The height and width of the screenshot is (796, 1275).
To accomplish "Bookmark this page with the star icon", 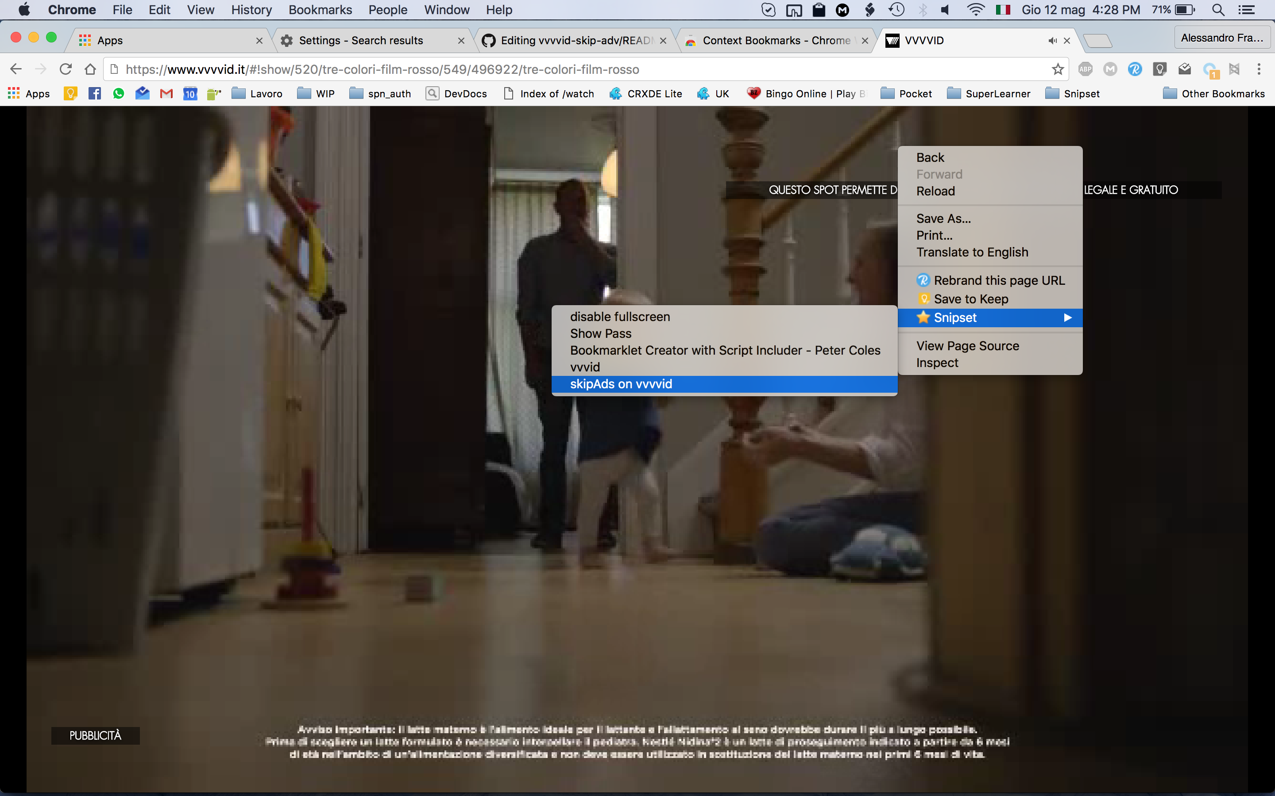I will point(1057,69).
